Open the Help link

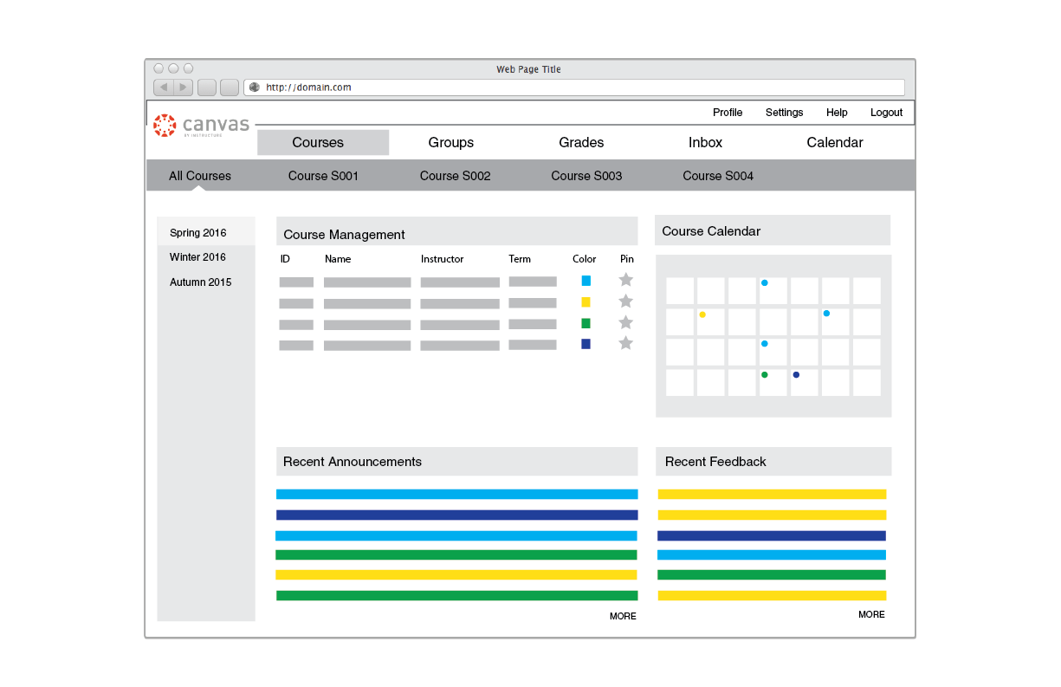click(x=837, y=113)
